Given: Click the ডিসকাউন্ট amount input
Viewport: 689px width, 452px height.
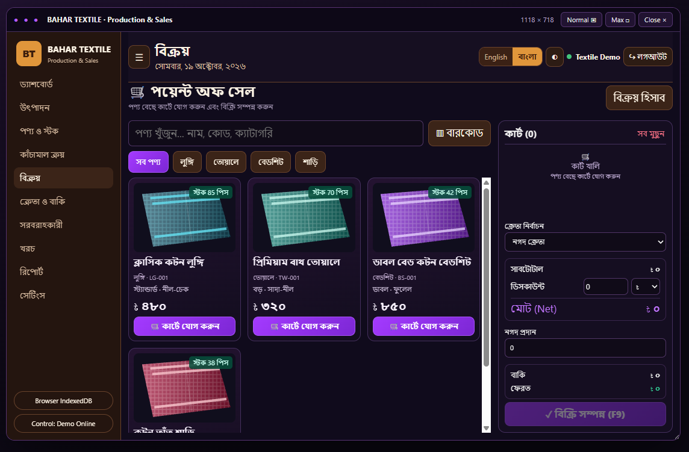Looking at the screenshot, I should (x=605, y=287).
